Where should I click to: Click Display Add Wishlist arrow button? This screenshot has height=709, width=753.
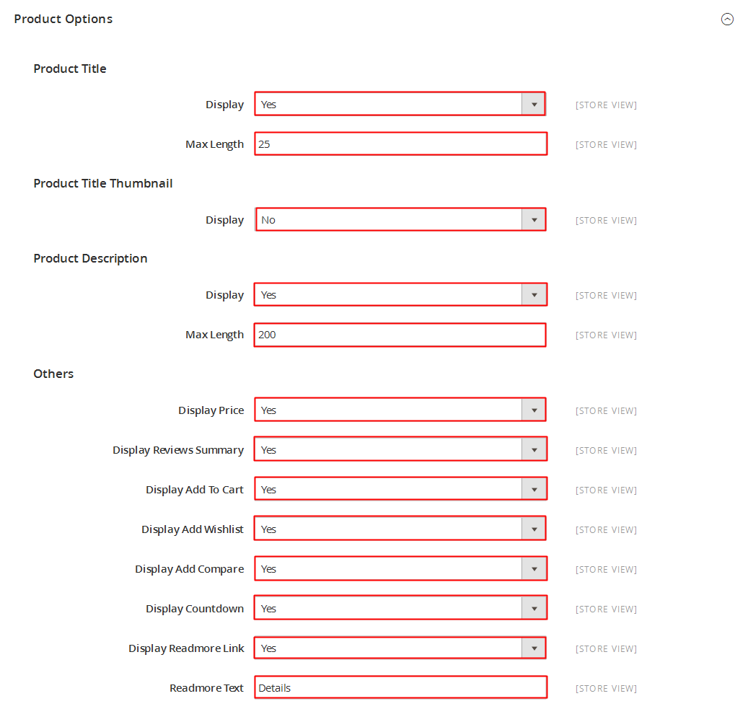(x=534, y=529)
